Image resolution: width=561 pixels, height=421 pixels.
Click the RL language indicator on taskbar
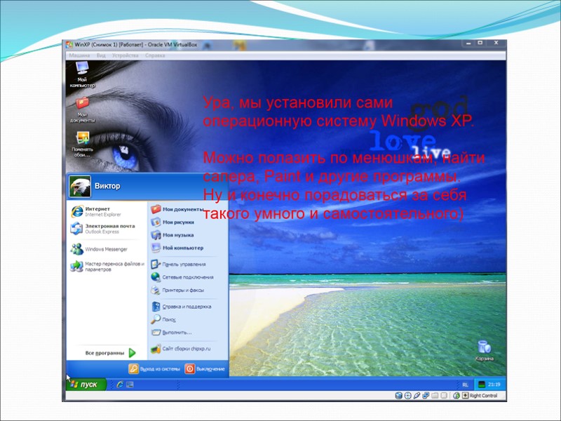pos(465,385)
